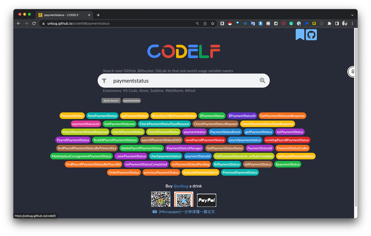Click the share page icon
This screenshot has width=371, height=236.
click(x=205, y=23)
